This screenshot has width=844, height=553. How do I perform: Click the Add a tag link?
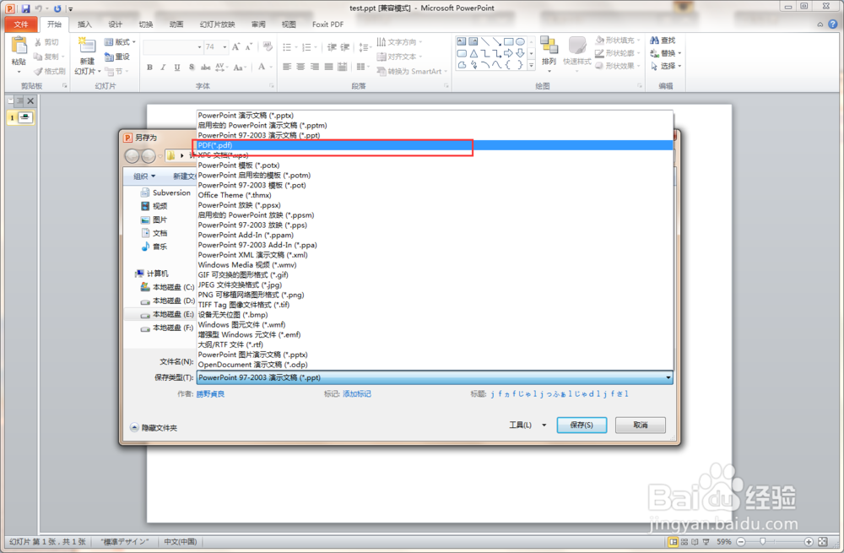click(357, 394)
